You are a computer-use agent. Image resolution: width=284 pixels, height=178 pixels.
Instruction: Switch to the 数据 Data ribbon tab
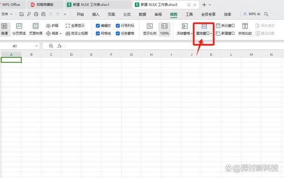click(x=142, y=14)
